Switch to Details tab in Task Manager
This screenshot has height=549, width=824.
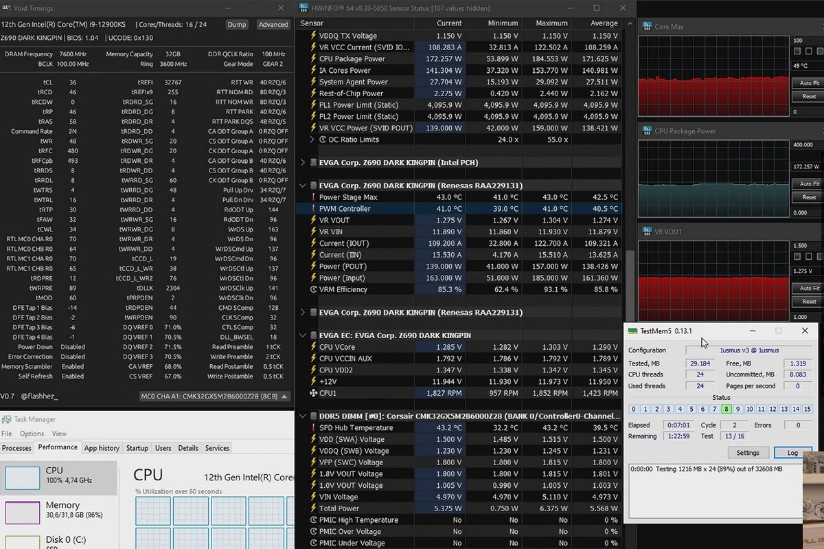tap(188, 448)
